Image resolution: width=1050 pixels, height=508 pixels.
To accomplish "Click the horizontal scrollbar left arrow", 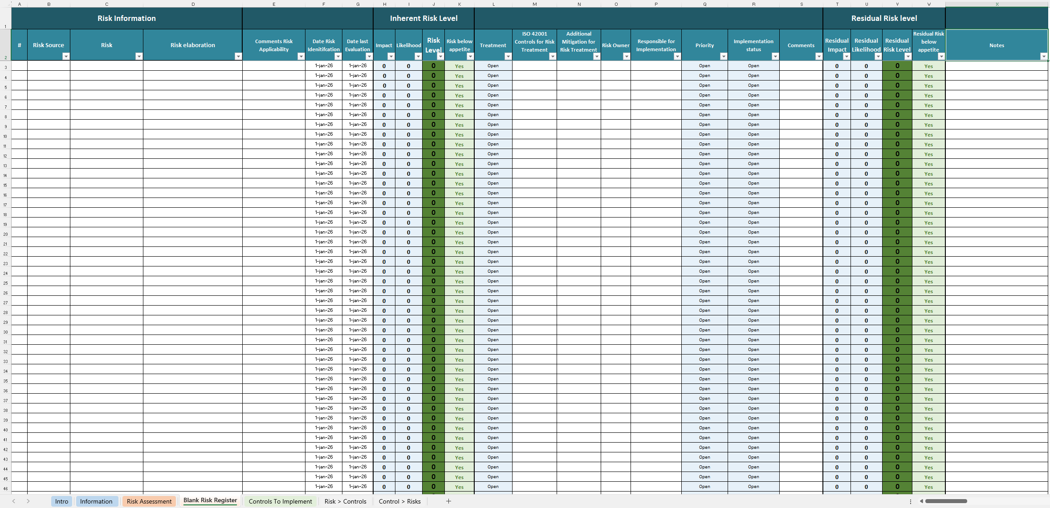I will 921,501.
